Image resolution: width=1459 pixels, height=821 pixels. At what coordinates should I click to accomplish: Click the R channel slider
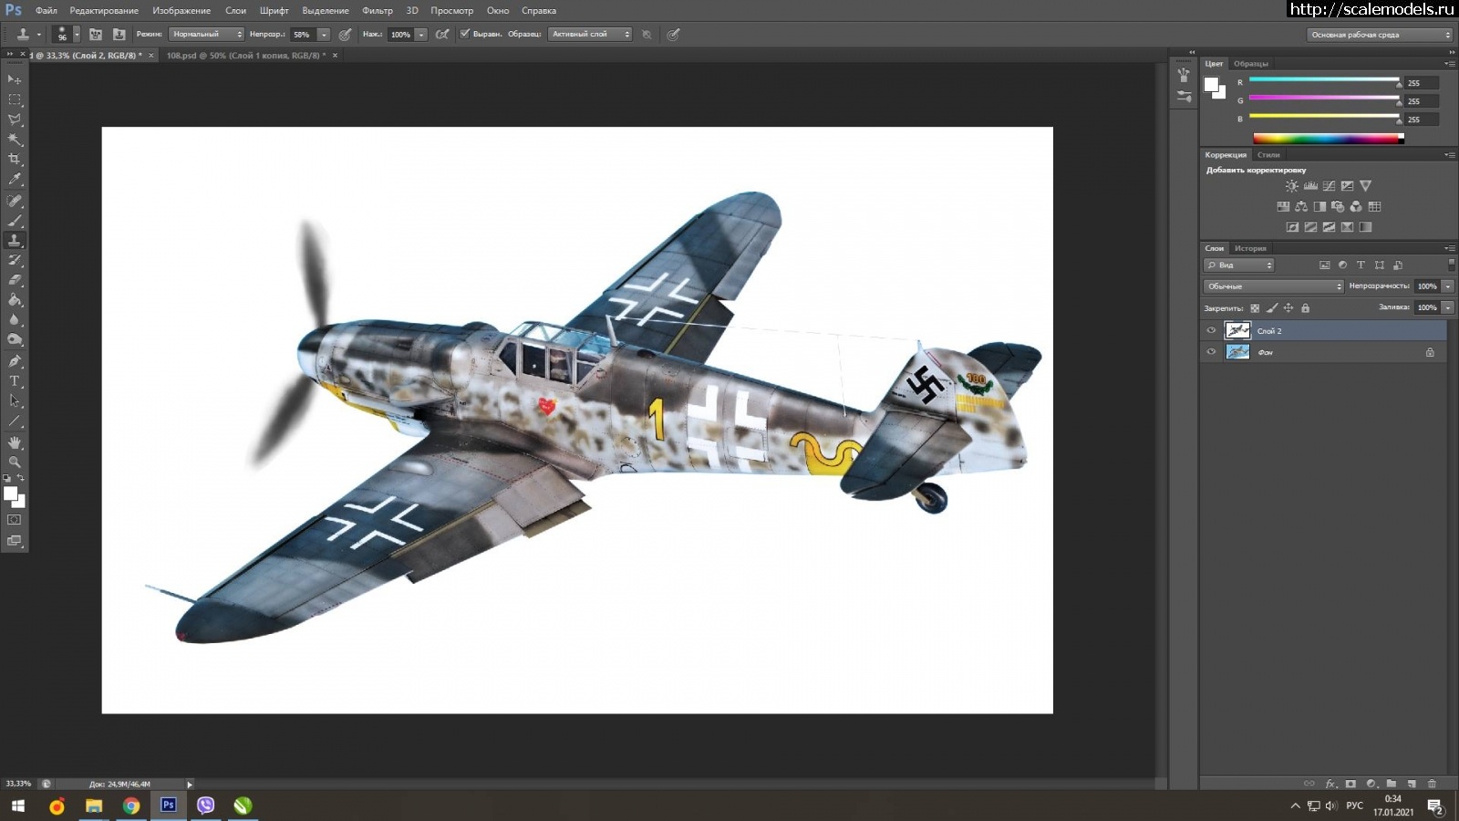coord(1324,82)
